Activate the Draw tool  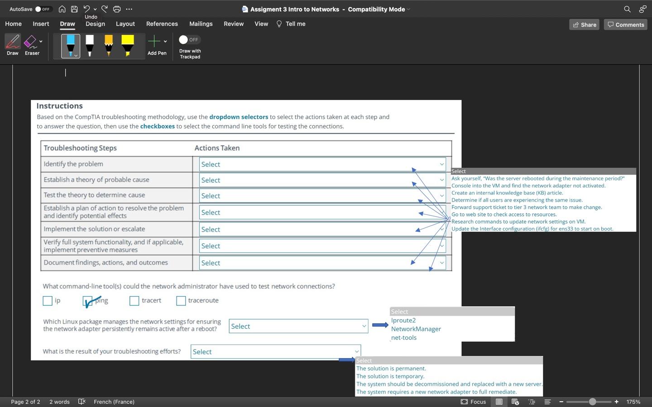click(x=13, y=45)
